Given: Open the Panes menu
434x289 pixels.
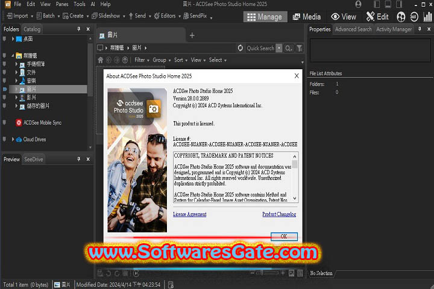Looking at the screenshot, I should [62, 4].
